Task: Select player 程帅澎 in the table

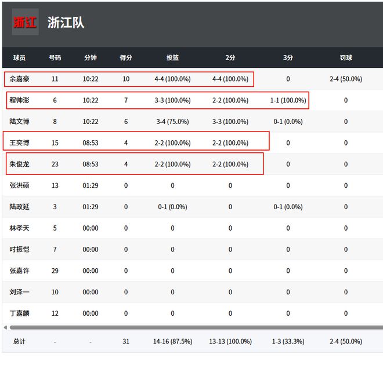Action: (19, 100)
